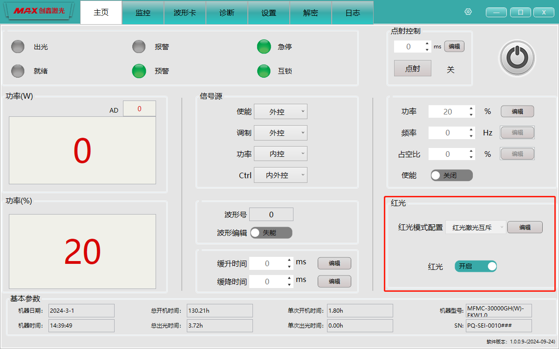Increase 频率 Hz with up arrow

471,130
